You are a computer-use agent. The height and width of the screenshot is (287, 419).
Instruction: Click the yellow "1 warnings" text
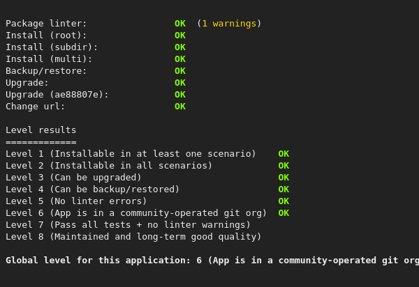click(228, 24)
